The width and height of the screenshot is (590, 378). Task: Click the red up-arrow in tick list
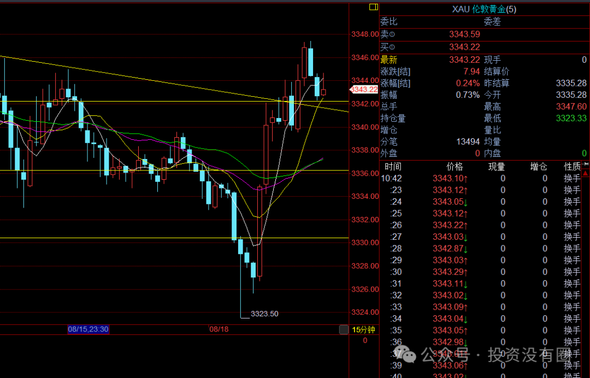[x=585, y=173]
